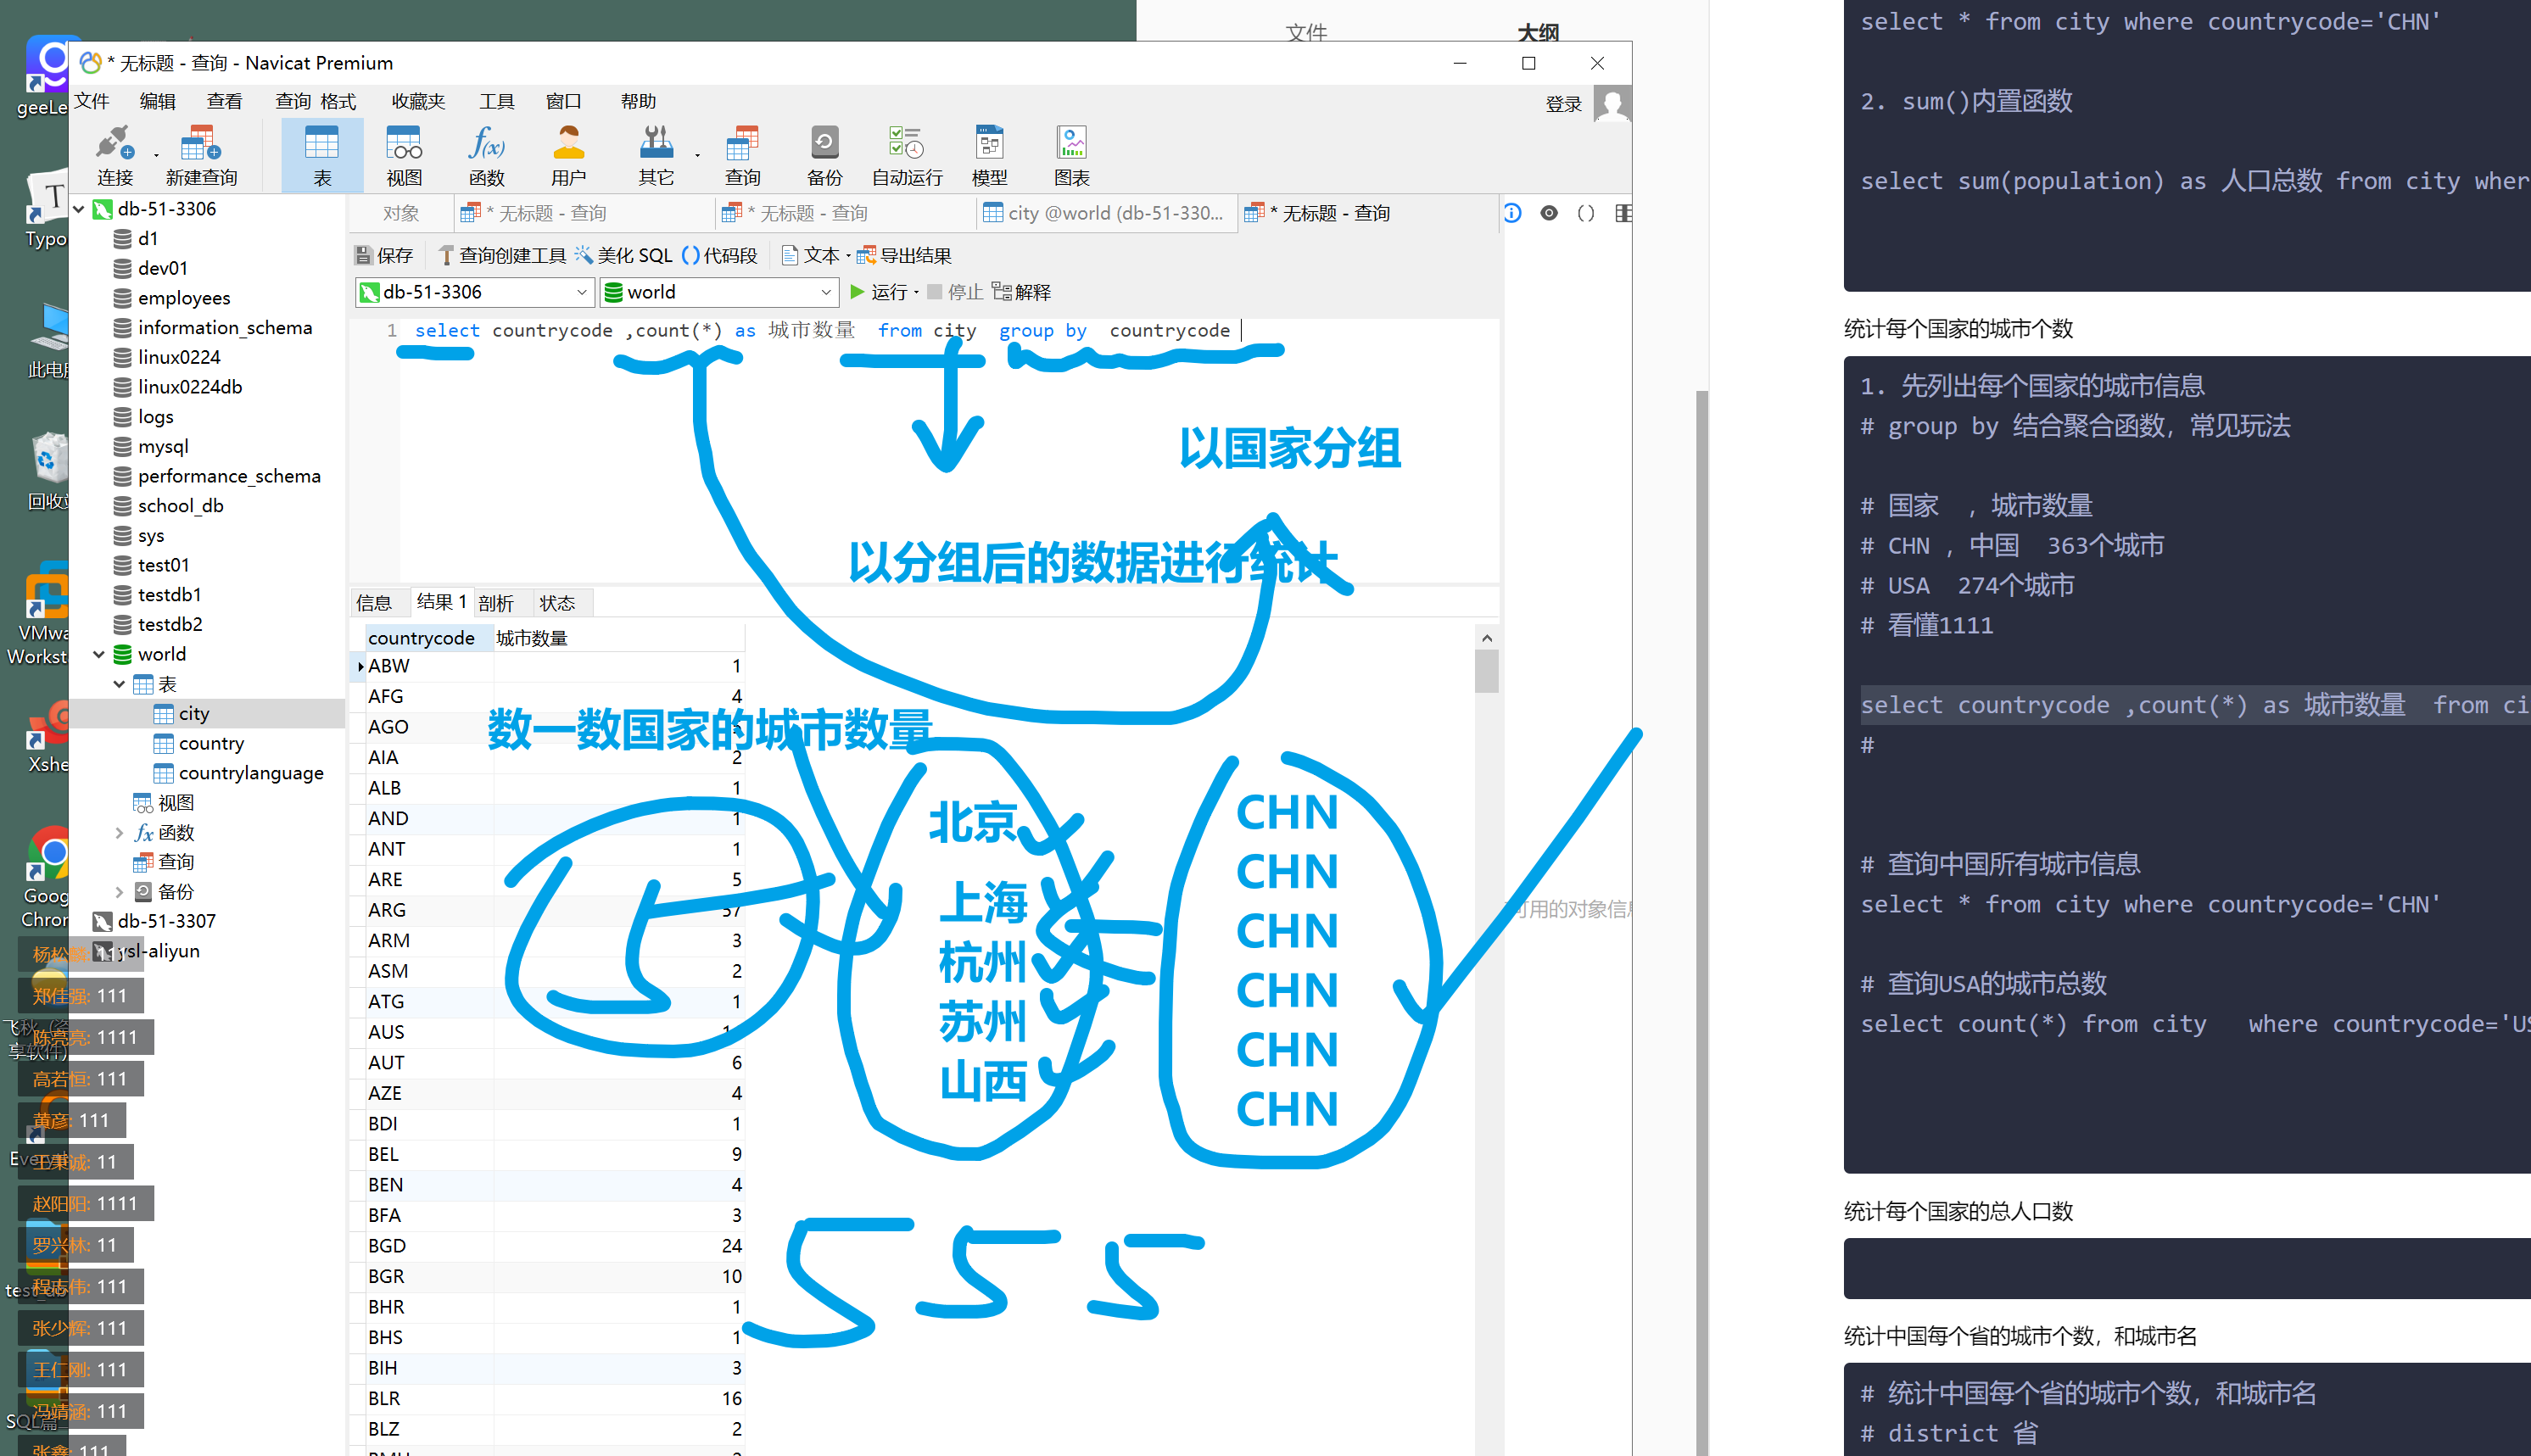Open the db-51-3306 connection dropdown

pyautogui.click(x=581, y=292)
